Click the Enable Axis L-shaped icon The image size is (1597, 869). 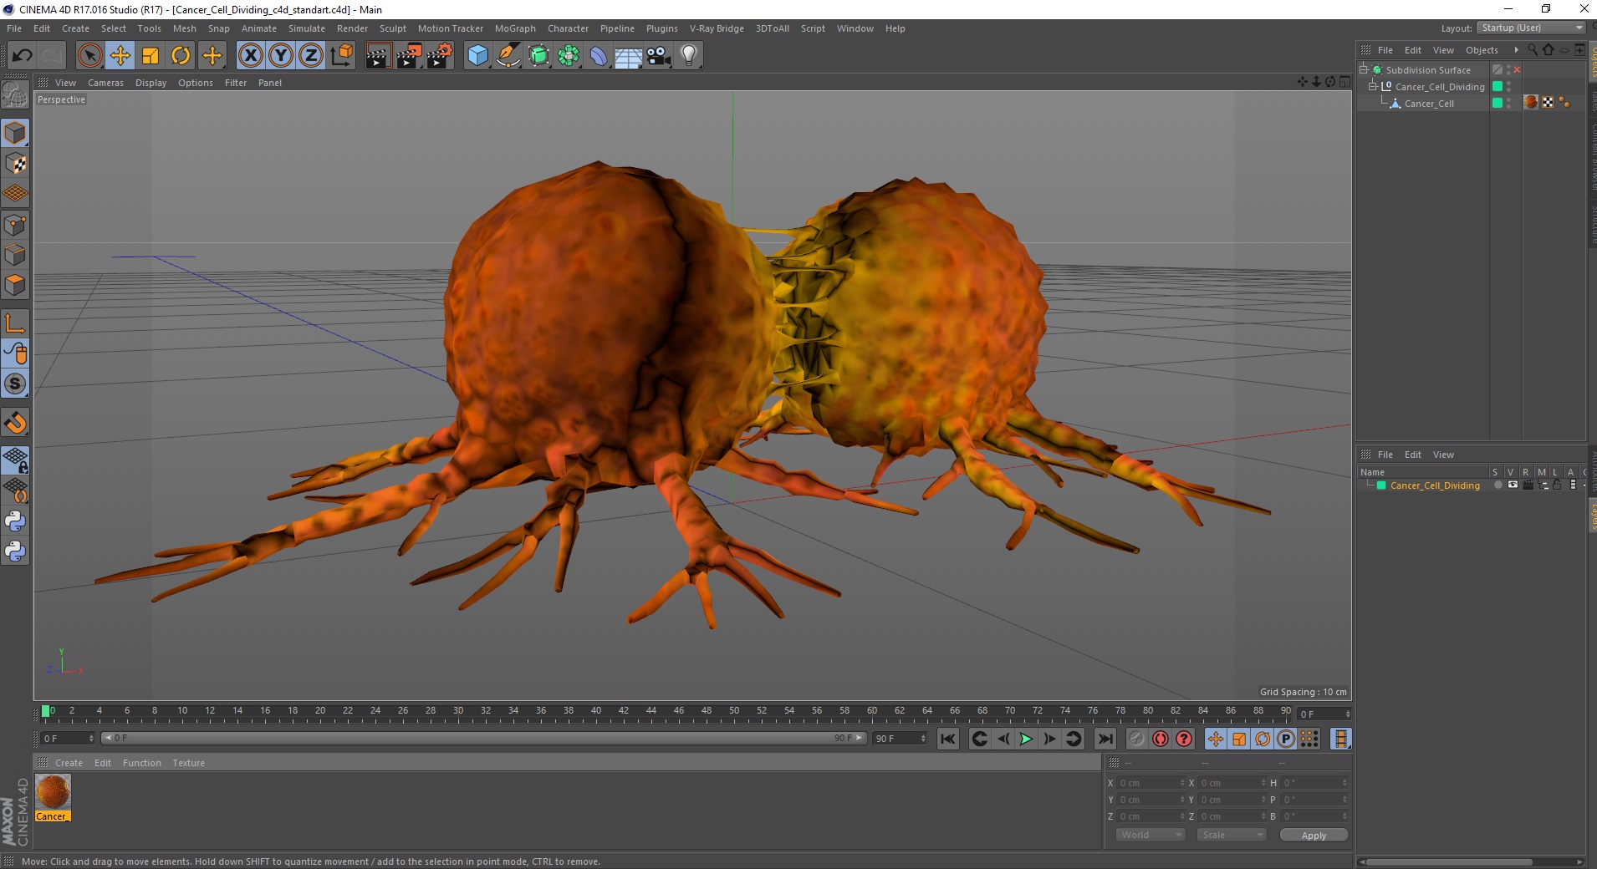pyautogui.click(x=15, y=323)
